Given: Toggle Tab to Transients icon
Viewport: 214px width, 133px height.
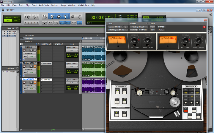Looking at the screenshot, I should pos(50,23).
